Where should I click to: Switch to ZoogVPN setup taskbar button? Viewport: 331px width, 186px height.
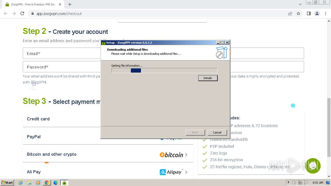point(64,183)
